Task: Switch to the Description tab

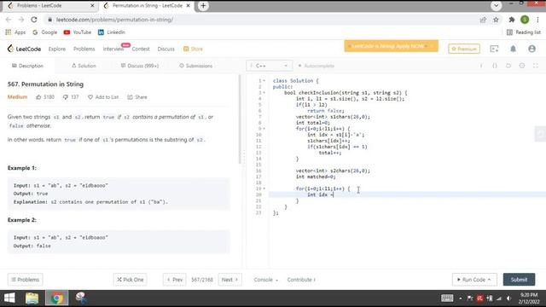Action: pos(27,66)
